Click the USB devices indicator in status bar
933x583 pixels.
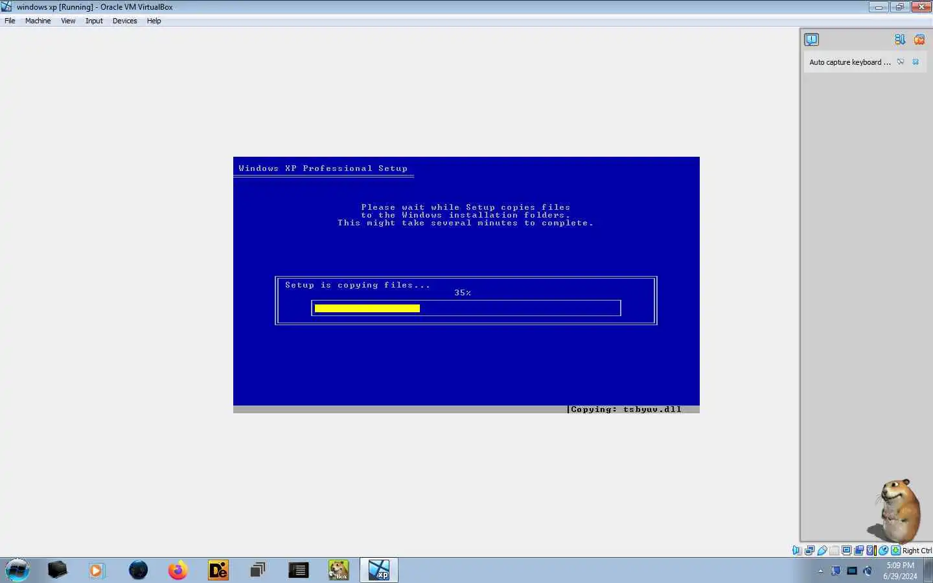tap(822, 551)
